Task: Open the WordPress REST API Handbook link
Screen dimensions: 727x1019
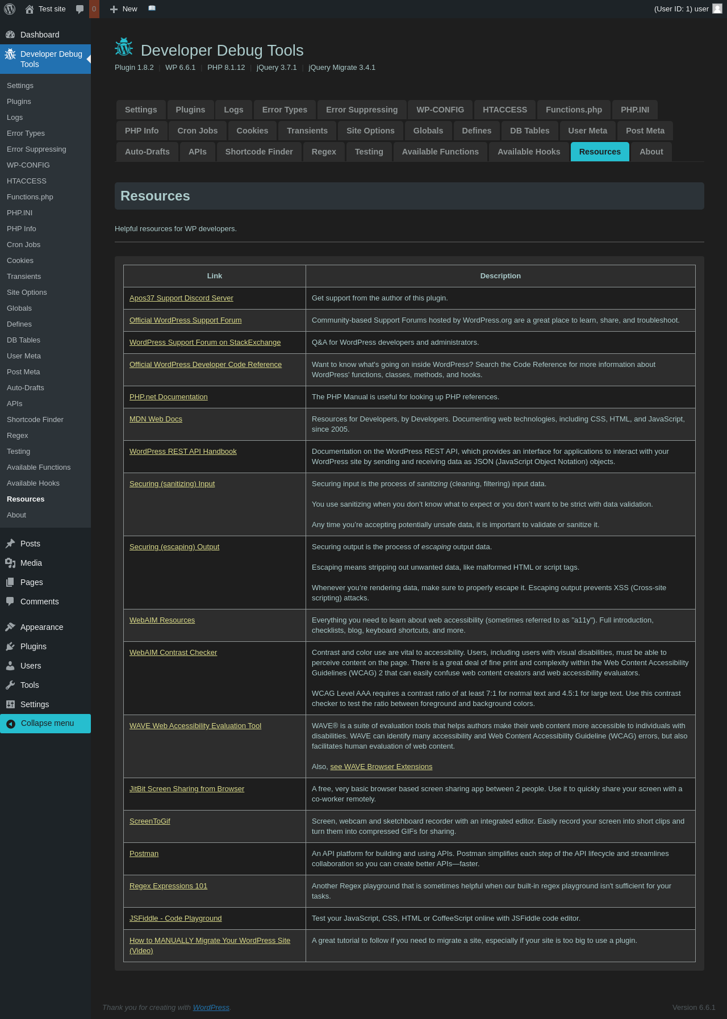Action: coord(183,452)
